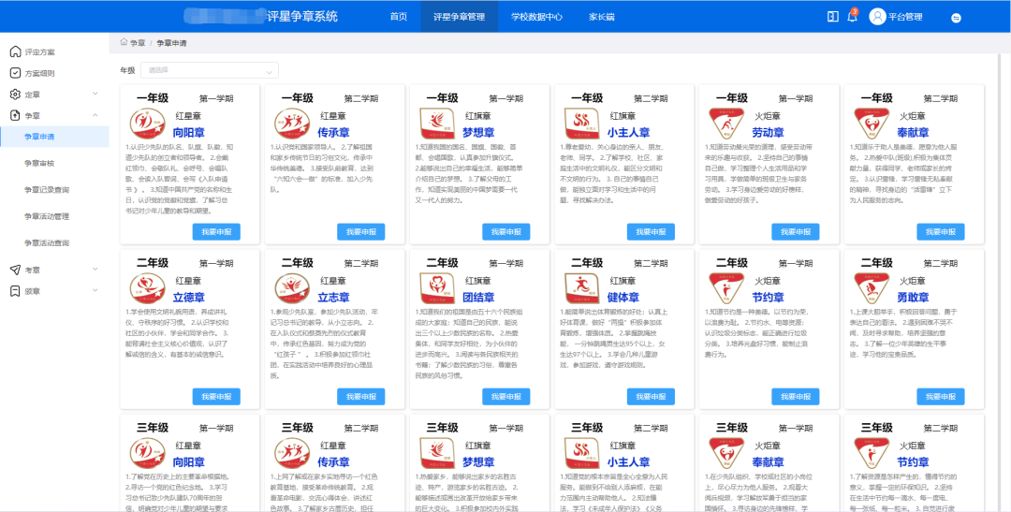The height and width of the screenshot is (512, 1011).
Task: Click 我要申报 on the 一年级 梦想章 card
Action: click(506, 232)
